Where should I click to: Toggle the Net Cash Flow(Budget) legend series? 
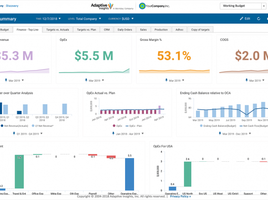coord(254,126)
